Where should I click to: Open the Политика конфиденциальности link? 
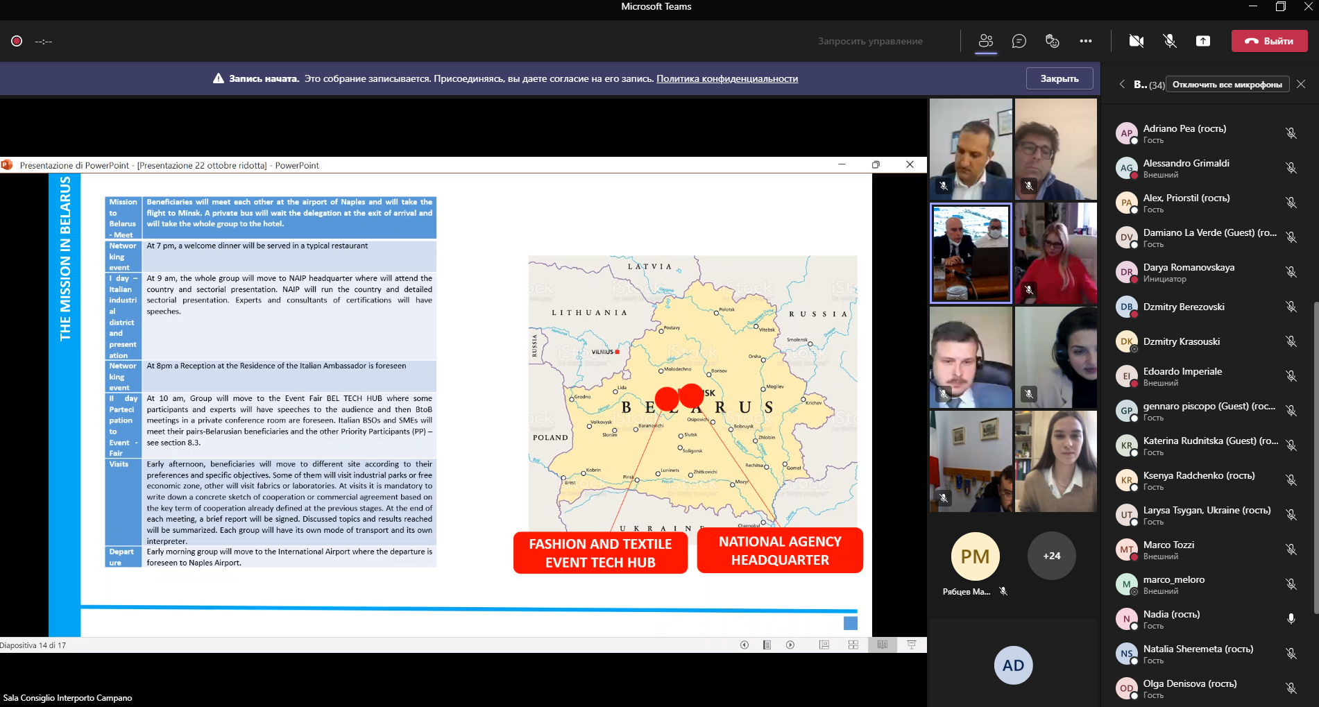coord(727,78)
